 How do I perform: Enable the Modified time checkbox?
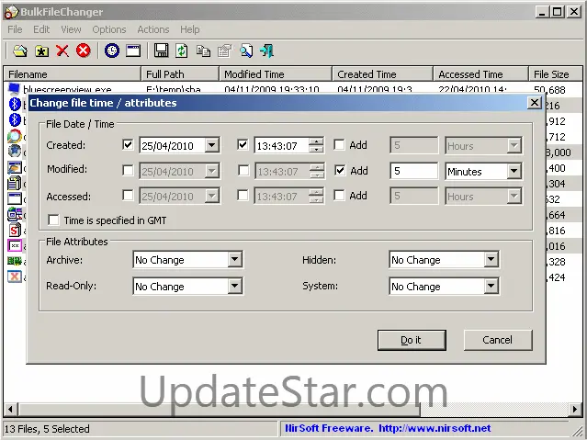pyautogui.click(x=243, y=170)
